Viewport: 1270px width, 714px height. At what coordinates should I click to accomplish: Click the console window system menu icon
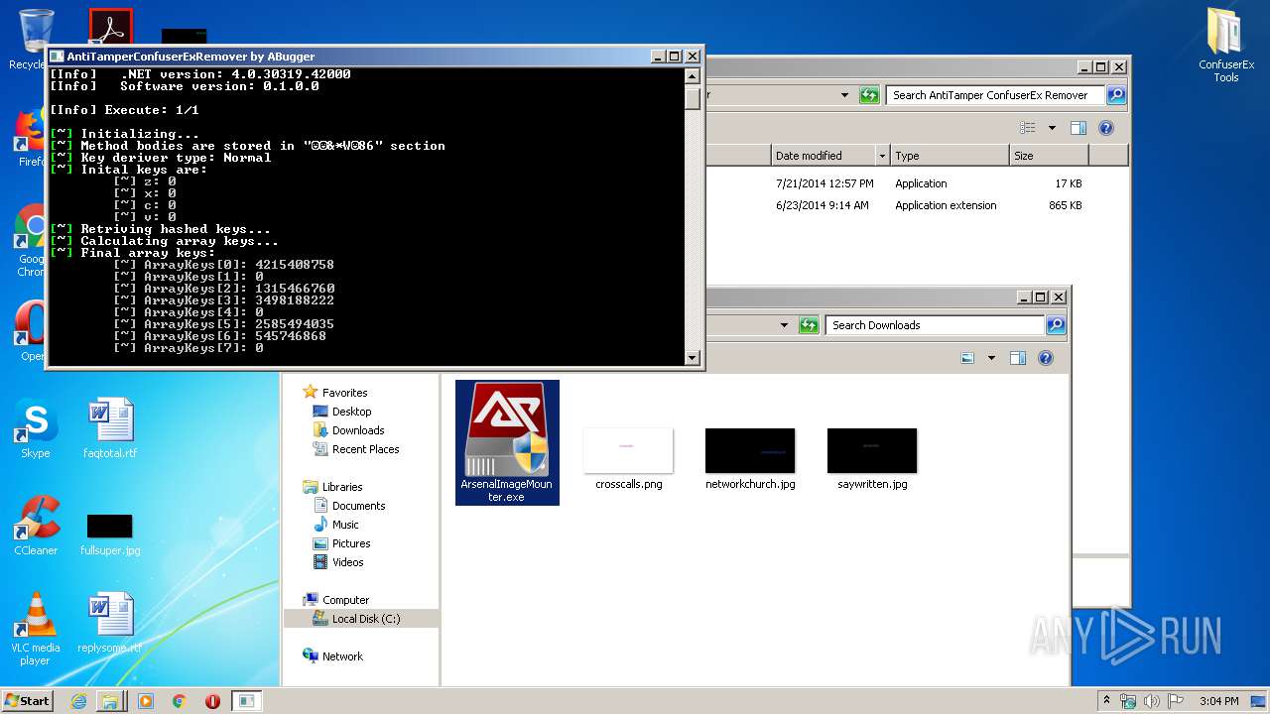pyautogui.click(x=57, y=57)
